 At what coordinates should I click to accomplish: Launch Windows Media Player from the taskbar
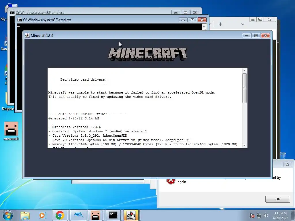tap(42, 215)
